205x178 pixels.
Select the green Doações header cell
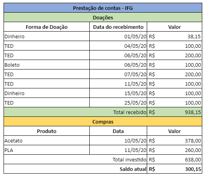point(103,17)
